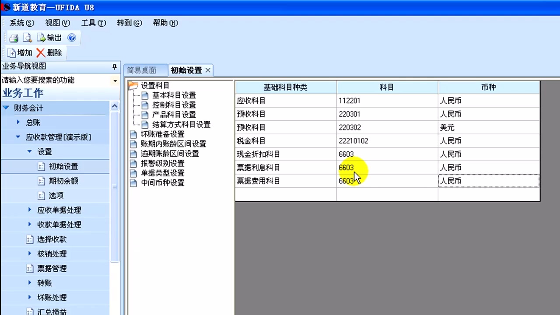Click the 22210102 account cell
Viewport: 560px width, 315px height.
coord(387,141)
